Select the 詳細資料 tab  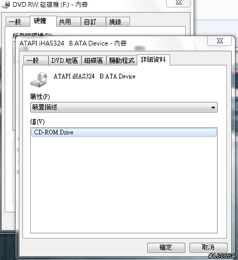click(x=153, y=60)
